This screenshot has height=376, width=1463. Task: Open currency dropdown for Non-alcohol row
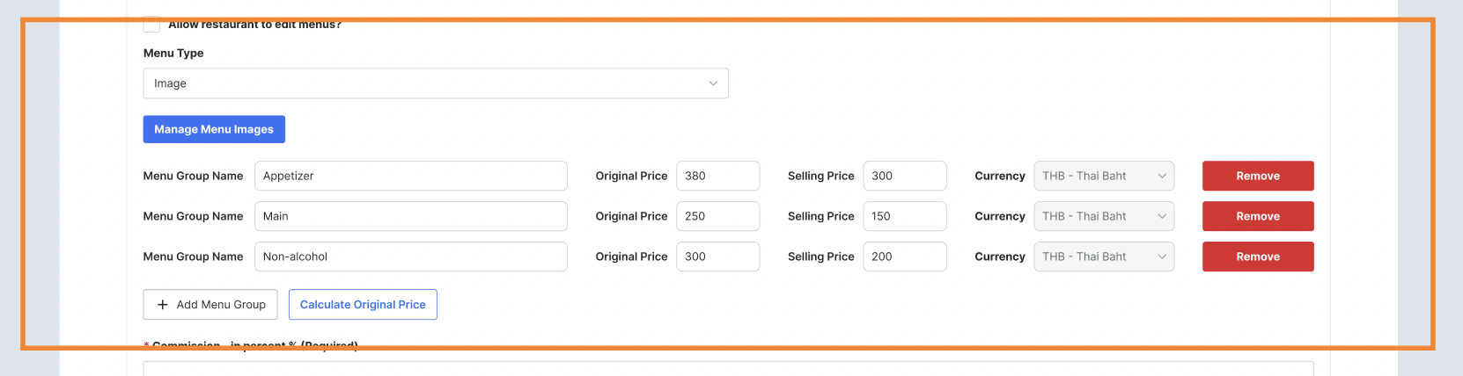click(x=1104, y=257)
